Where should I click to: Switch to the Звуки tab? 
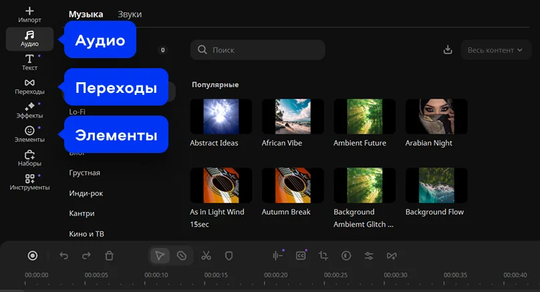pyautogui.click(x=130, y=14)
